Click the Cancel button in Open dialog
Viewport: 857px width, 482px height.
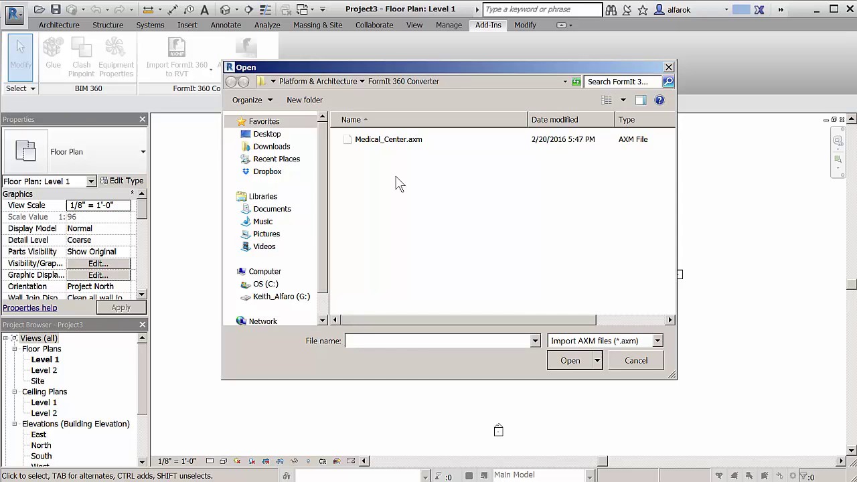point(636,360)
